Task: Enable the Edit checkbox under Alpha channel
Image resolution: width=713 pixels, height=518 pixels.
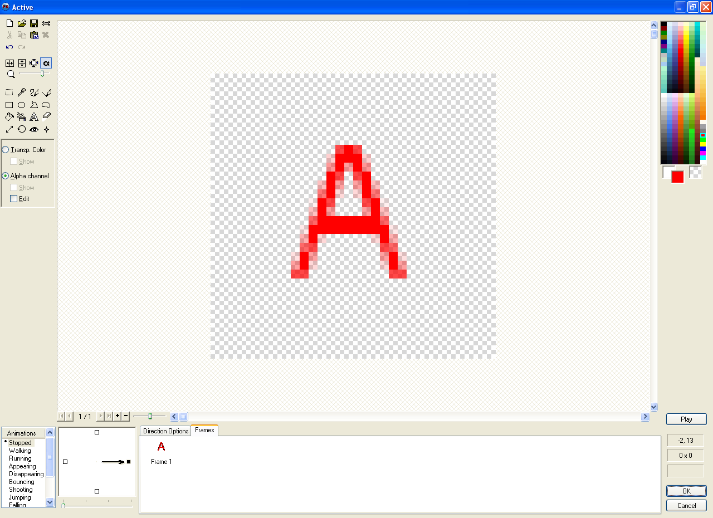Action: [x=14, y=199]
